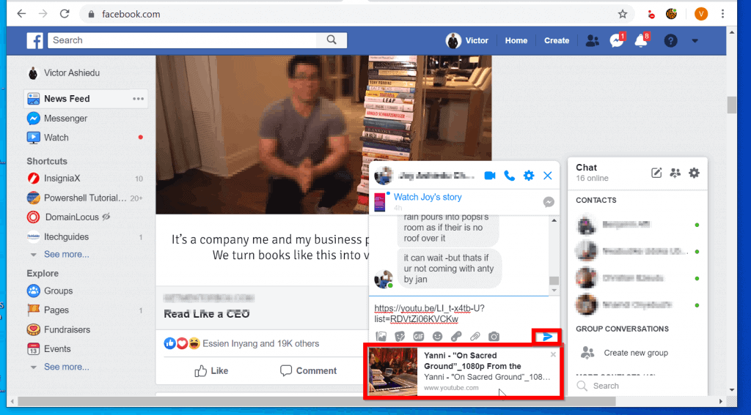Expand See more under Explore
Image resolution: width=751 pixels, height=415 pixels.
tap(67, 367)
